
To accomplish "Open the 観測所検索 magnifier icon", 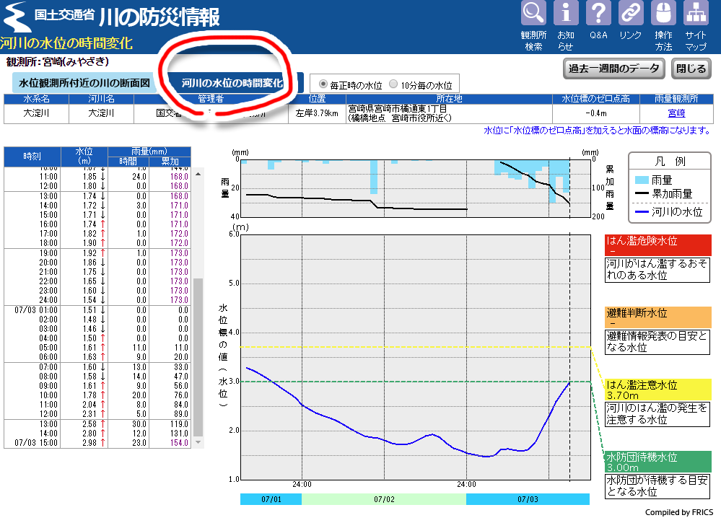I will (533, 14).
